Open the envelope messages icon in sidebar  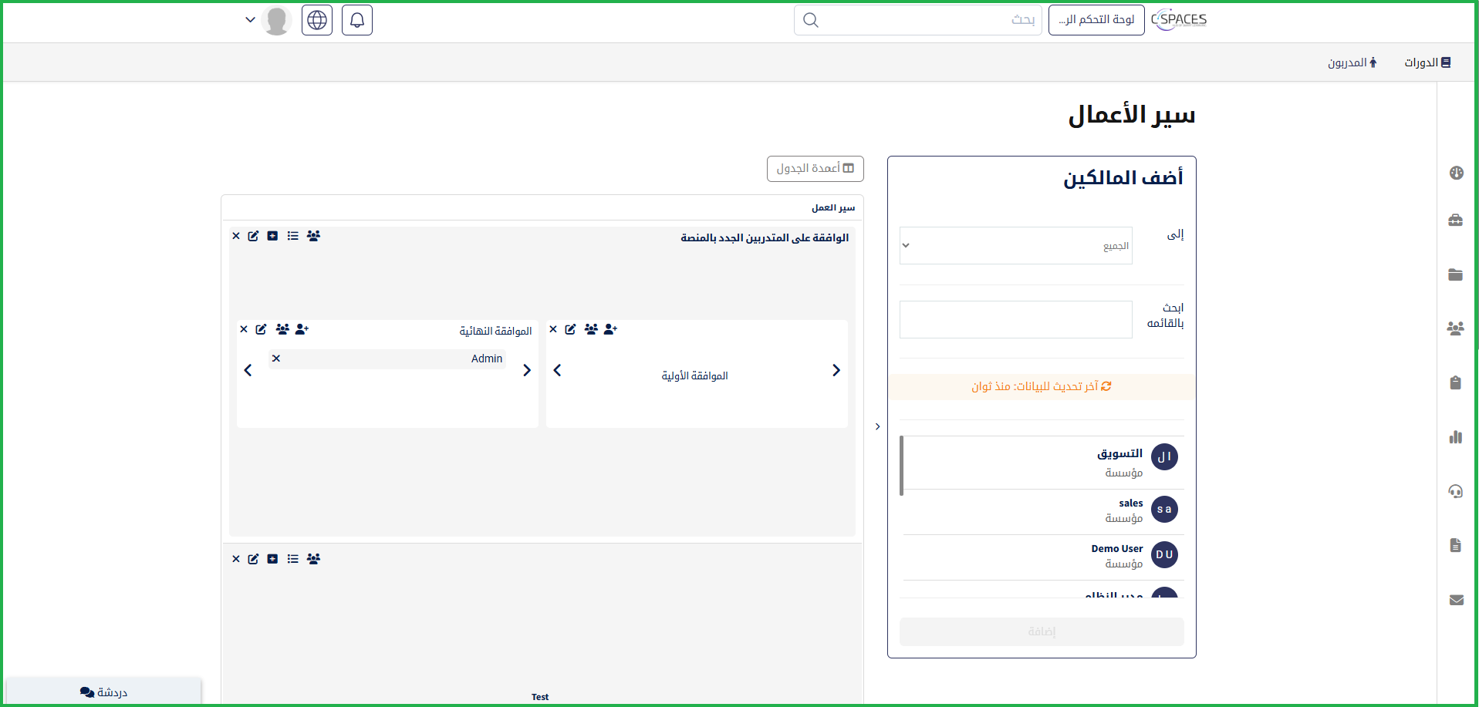coord(1456,600)
